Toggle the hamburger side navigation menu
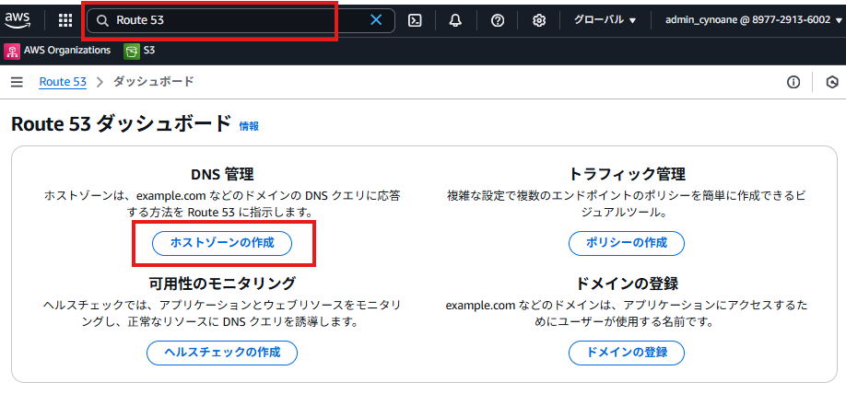The width and height of the screenshot is (846, 394). tap(17, 82)
